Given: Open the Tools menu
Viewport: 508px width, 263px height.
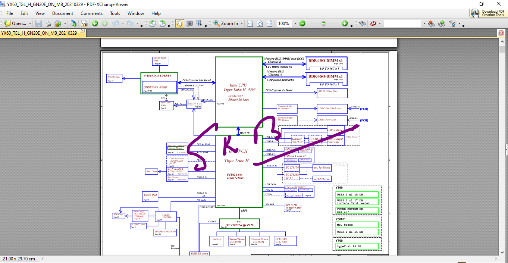Looking at the screenshot, I should click(x=115, y=13).
